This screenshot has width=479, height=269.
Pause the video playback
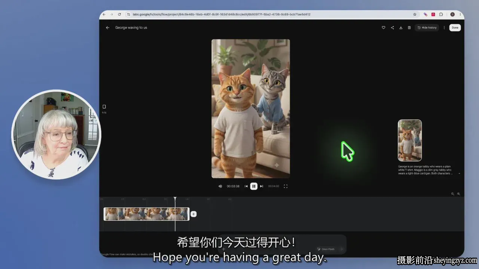254,186
